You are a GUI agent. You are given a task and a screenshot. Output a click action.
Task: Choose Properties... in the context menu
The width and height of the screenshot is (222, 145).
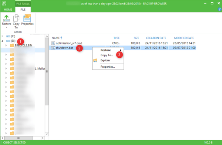pyautogui.click(x=108, y=67)
